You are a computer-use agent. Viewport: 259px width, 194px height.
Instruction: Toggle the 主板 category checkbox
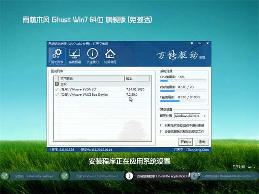click(x=57, y=84)
